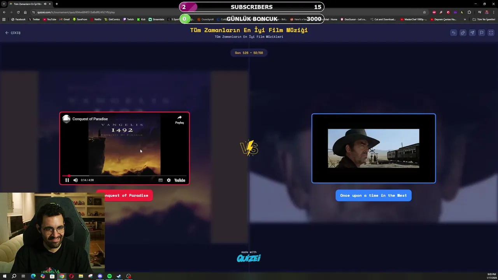Open the YouTube bookmark

[x=49, y=19]
